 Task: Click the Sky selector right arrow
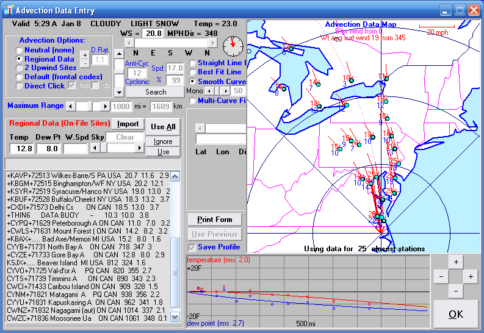tap(139, 148)
